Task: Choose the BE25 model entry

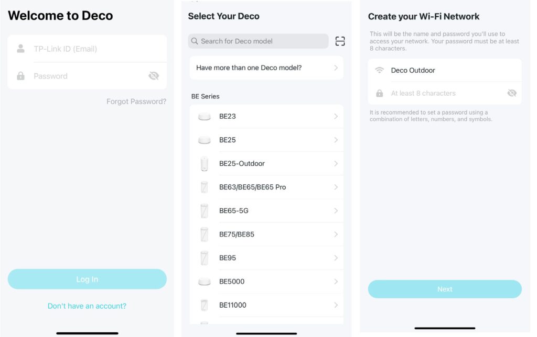Action: tap(228, 140)
